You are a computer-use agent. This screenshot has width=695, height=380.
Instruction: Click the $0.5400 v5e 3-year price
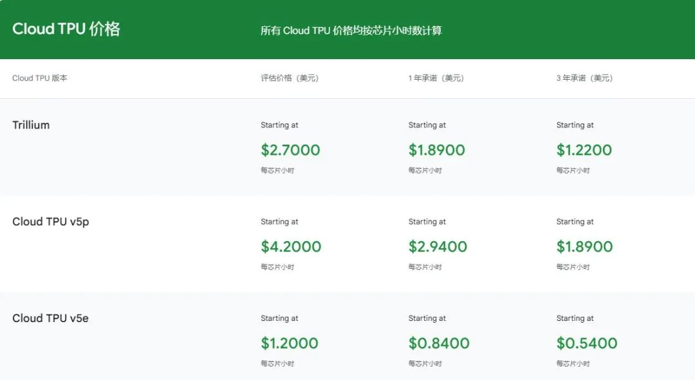587,343
